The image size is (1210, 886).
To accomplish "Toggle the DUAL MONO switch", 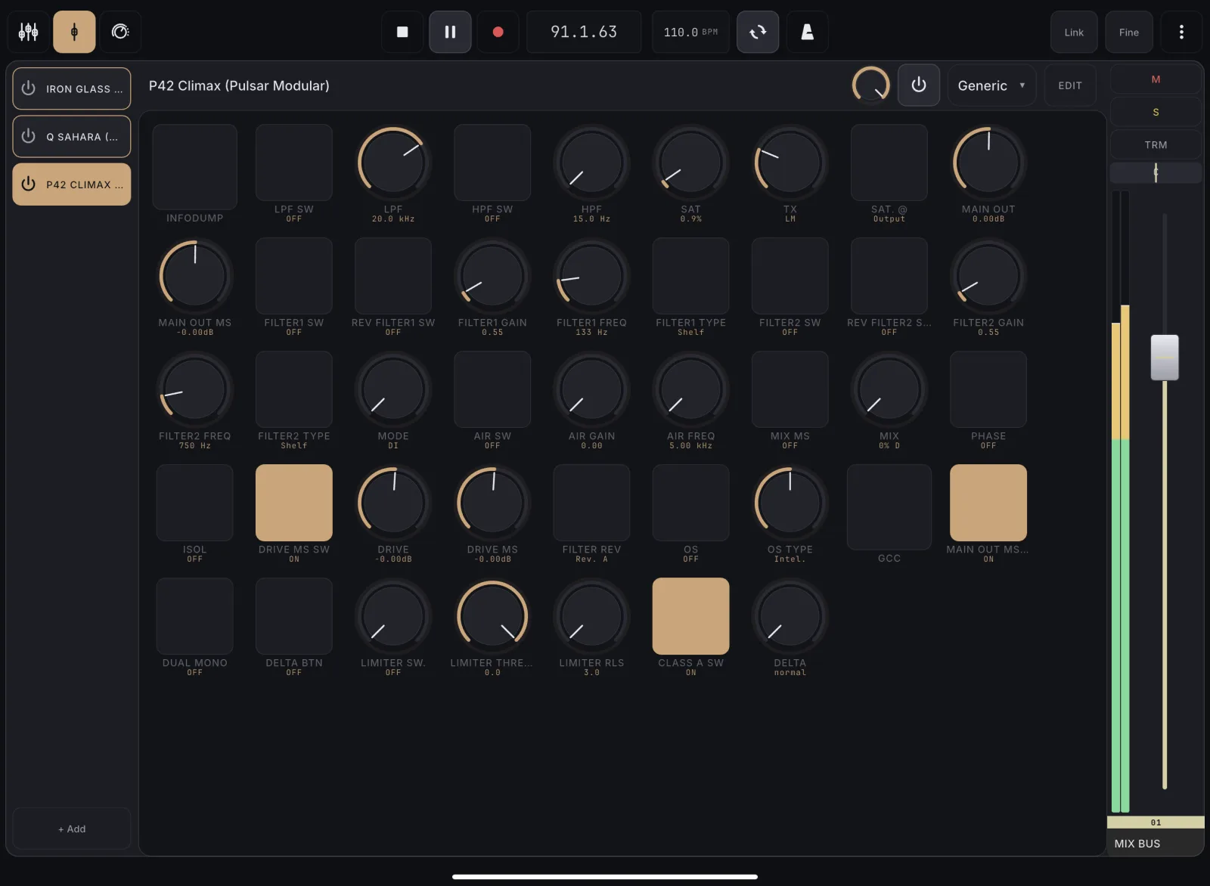I will pos(194,616).
